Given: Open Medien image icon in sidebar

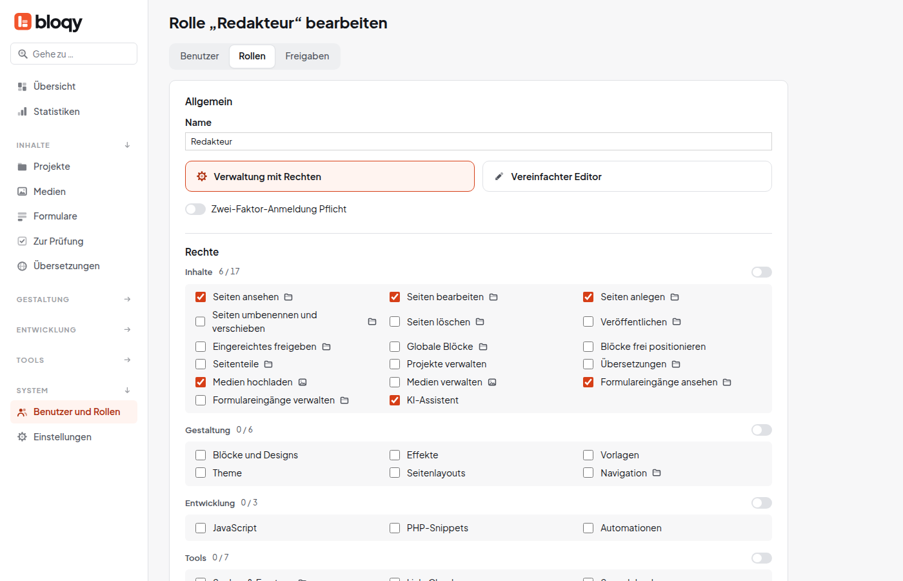Looking at the screenshot, I should click(x=23, y=192).
